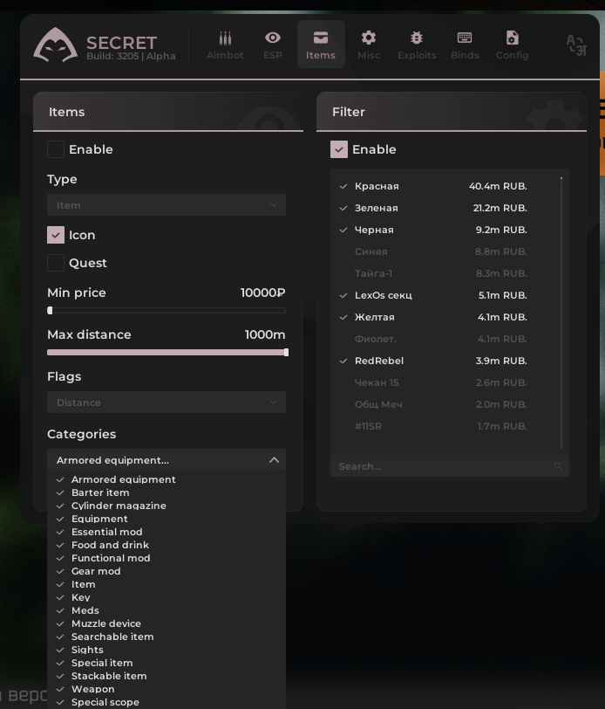Viewport: 605px width, 709px height.
Task: Toggle the Food and drink category
Action: [x=167, y=545]
